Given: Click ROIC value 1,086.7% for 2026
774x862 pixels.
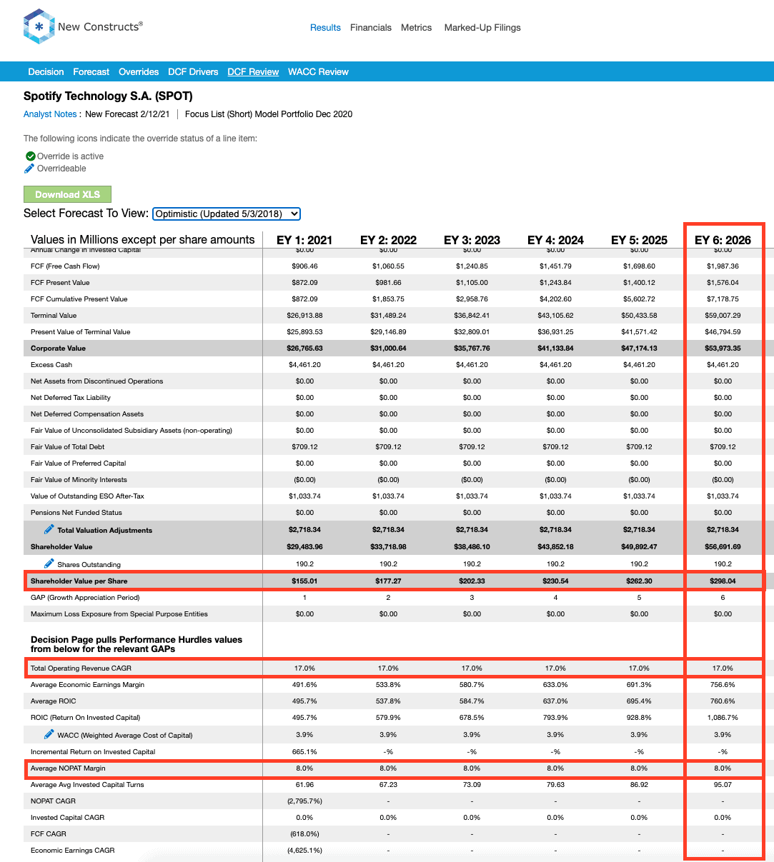Looking at the screenshot, I should tap(723, 718).
